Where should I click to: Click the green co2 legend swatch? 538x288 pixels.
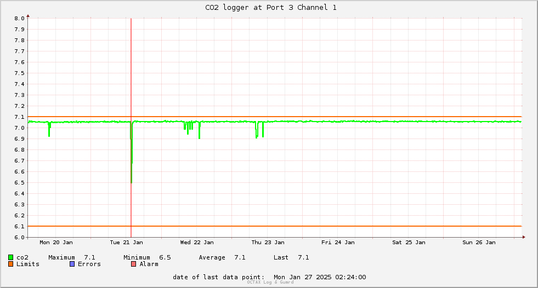pos(10,257)
